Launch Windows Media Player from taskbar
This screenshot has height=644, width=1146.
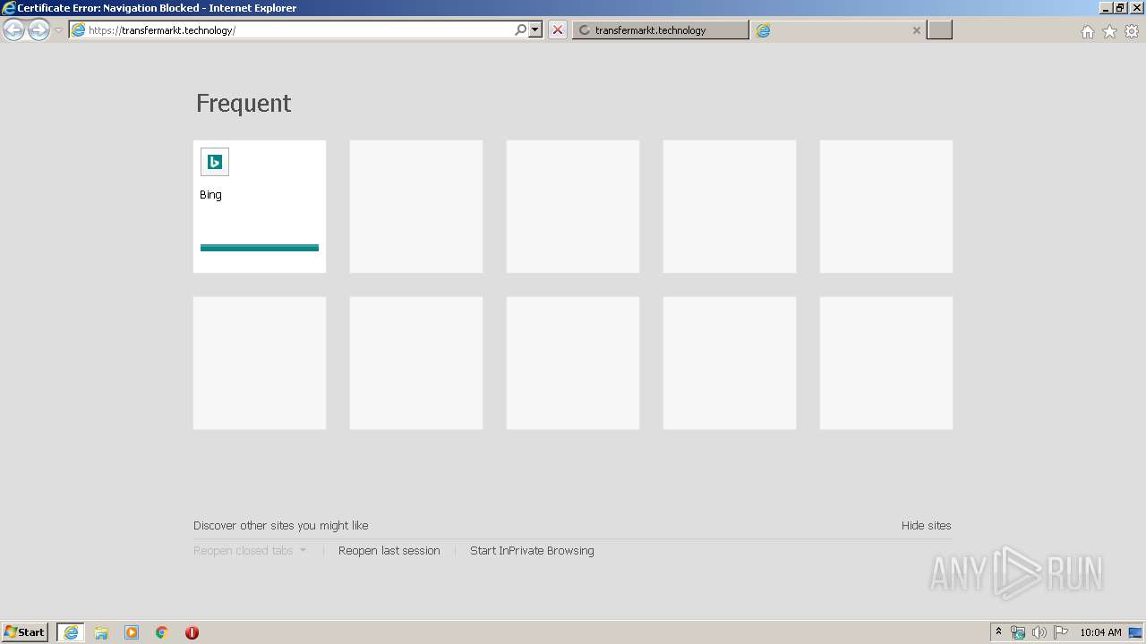[x=132, y=632]
